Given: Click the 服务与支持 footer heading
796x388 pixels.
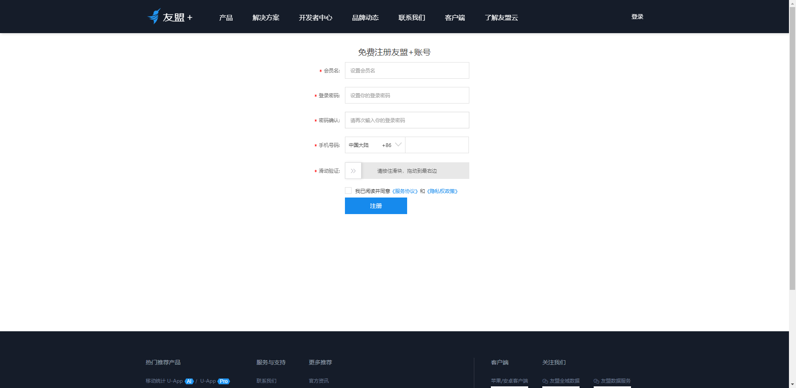Looking at the screenshot, I should point(271,362).
